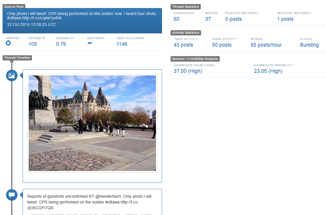Click the interactions count 60
Image resolution: width=326 pixels, height=215 pixels.
[x=177, y=19]
